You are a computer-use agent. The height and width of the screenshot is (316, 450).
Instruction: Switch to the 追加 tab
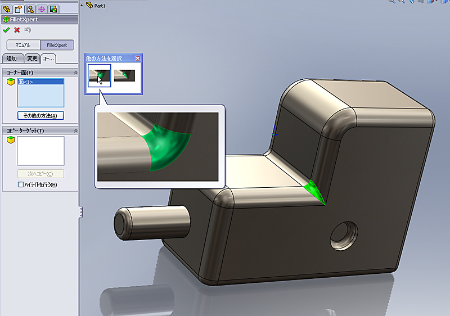pyautogui.click(x=13, y=59)
